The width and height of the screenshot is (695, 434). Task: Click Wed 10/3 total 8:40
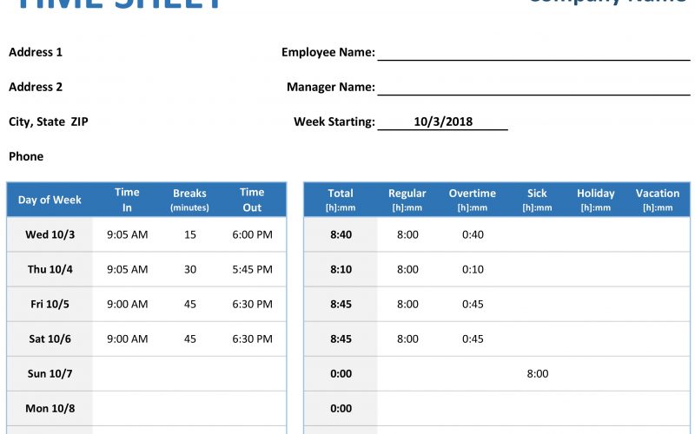341,234
